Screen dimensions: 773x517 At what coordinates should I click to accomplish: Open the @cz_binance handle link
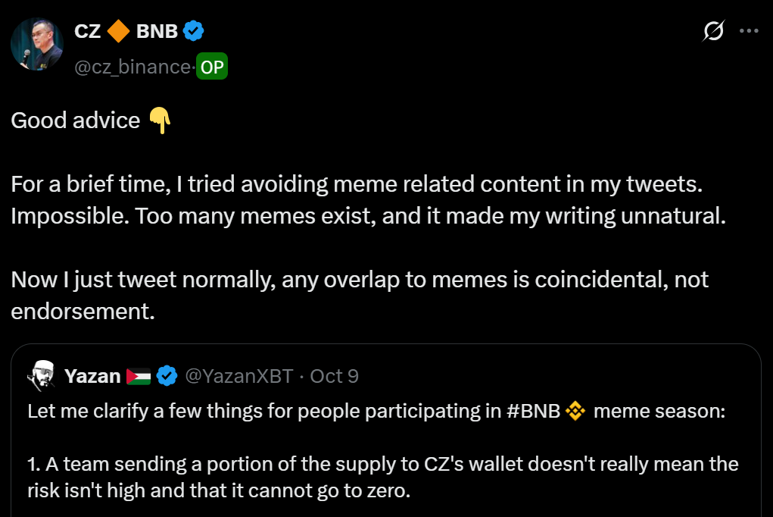[132, 67]
